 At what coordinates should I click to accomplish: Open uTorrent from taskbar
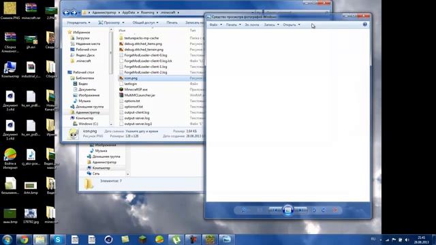tap(176, 240)
